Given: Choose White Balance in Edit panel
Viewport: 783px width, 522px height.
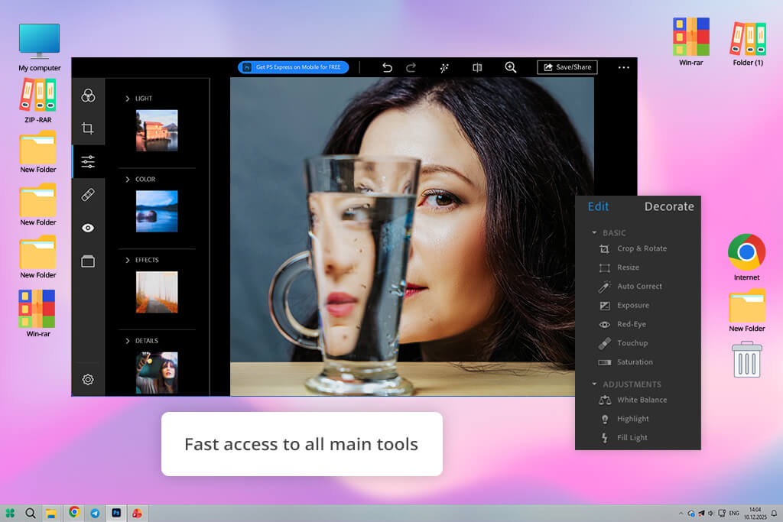Looking at the screenshot, I should tap(632, 400).
